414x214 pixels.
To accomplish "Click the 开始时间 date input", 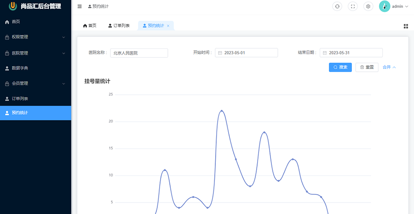I will [247, 53].
